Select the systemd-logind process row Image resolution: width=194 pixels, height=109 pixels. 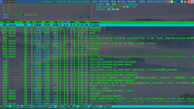[x=97, y=80]
